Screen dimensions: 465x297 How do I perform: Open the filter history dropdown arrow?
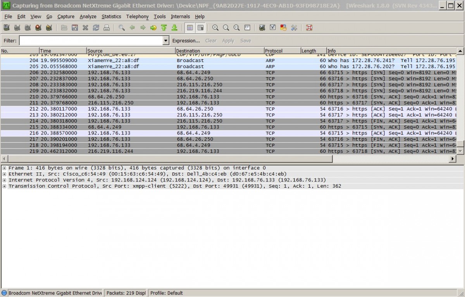tap(166, 41)
